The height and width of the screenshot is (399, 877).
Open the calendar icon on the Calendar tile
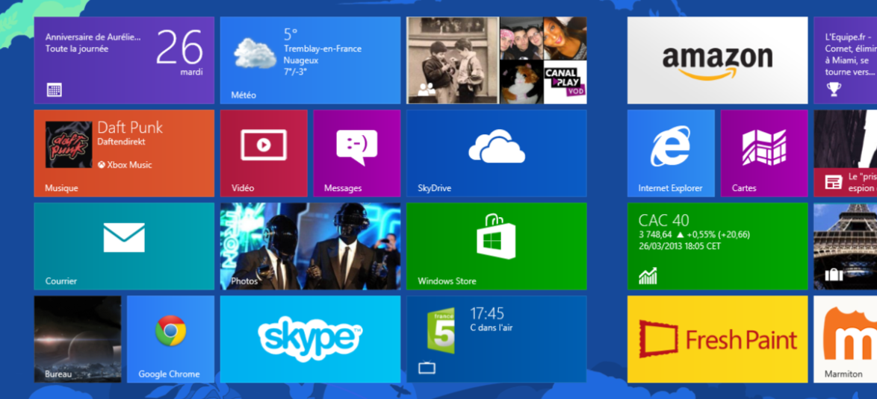tap(55, 89)
